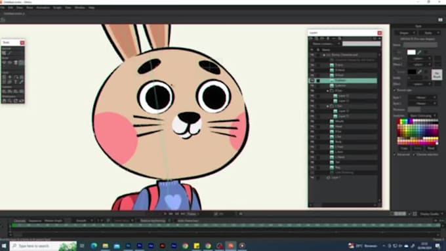Open Task View on the taskbar
The width and height of the screenshot is (446, 251).
pyautogui.click(x=82, y=246)
